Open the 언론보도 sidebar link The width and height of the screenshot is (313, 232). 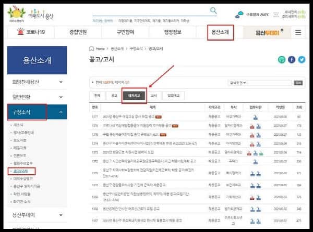tap(20, 156)
